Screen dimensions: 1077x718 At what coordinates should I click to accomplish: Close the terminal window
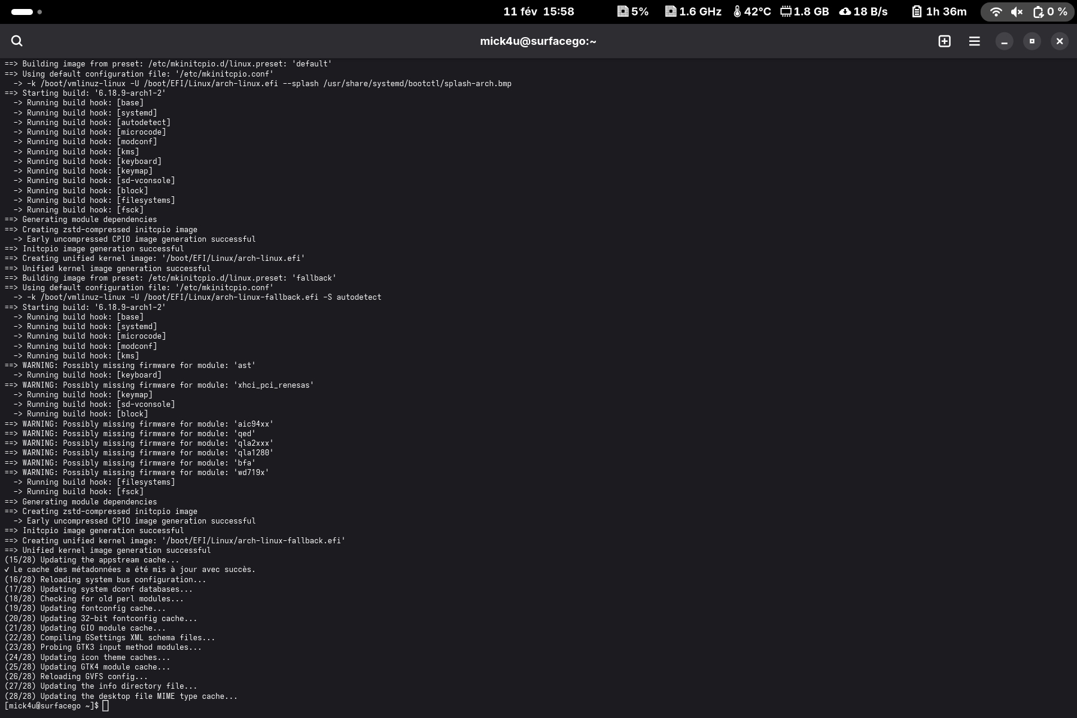click(x=1059, y=41)
